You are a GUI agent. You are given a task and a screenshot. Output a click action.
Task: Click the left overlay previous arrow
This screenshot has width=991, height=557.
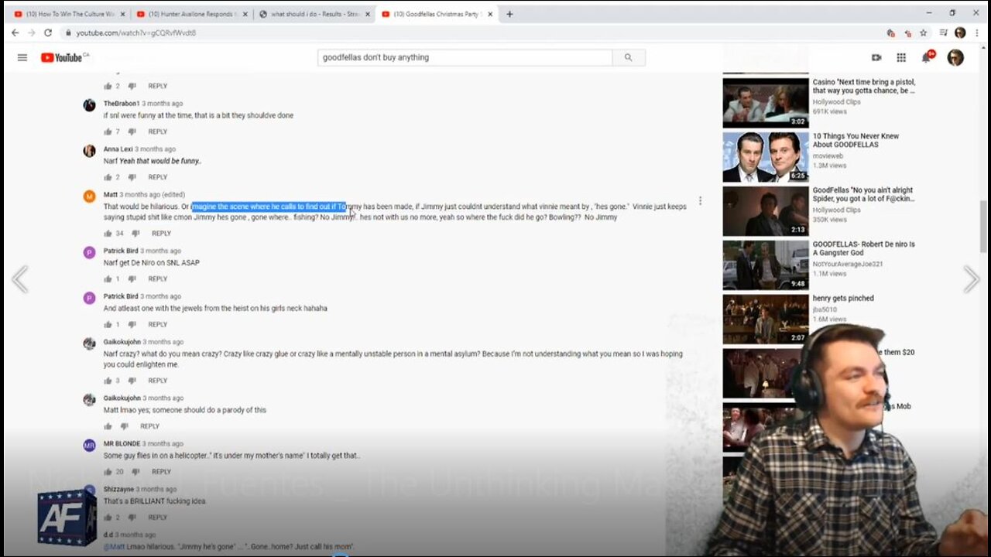20,280
